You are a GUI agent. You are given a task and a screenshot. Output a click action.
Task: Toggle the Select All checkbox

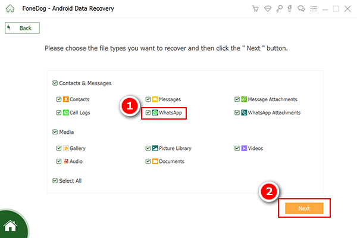click(55, 181)
